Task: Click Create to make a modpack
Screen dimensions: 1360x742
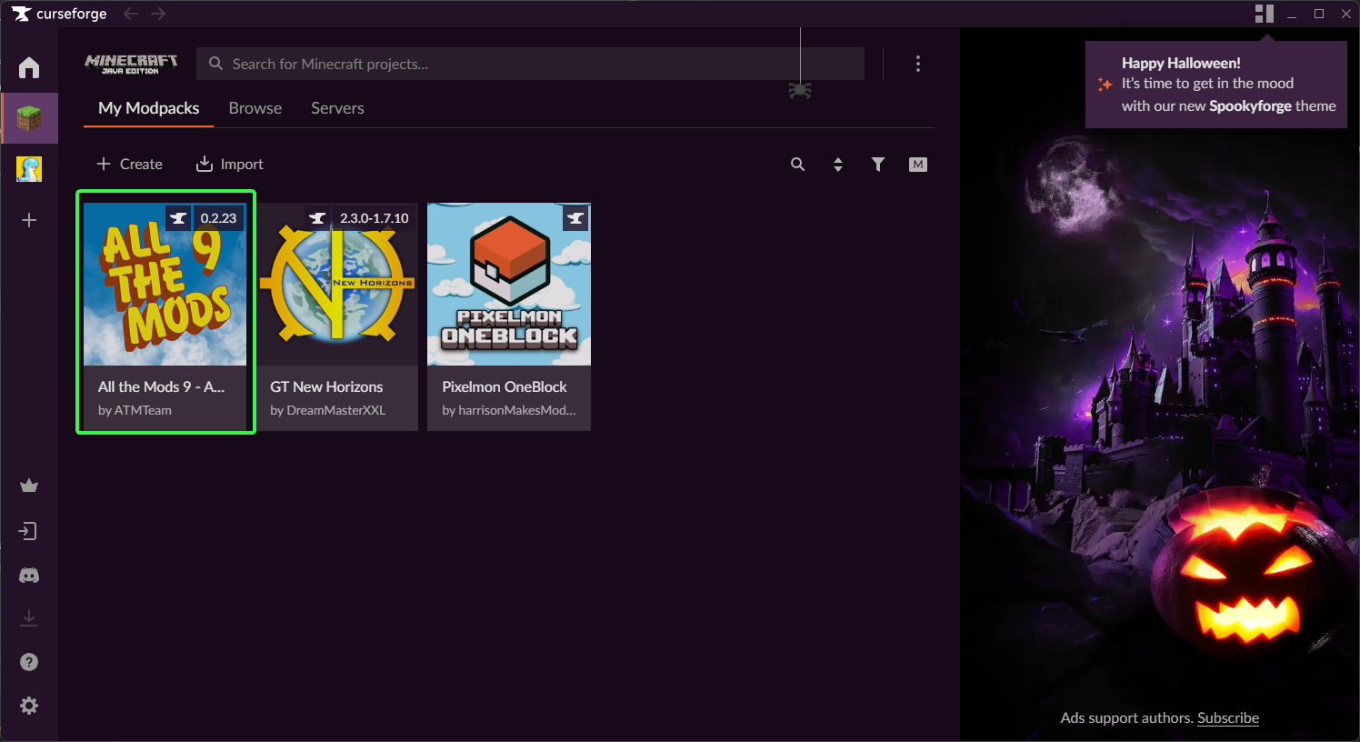Action: [x=129, y=165]
